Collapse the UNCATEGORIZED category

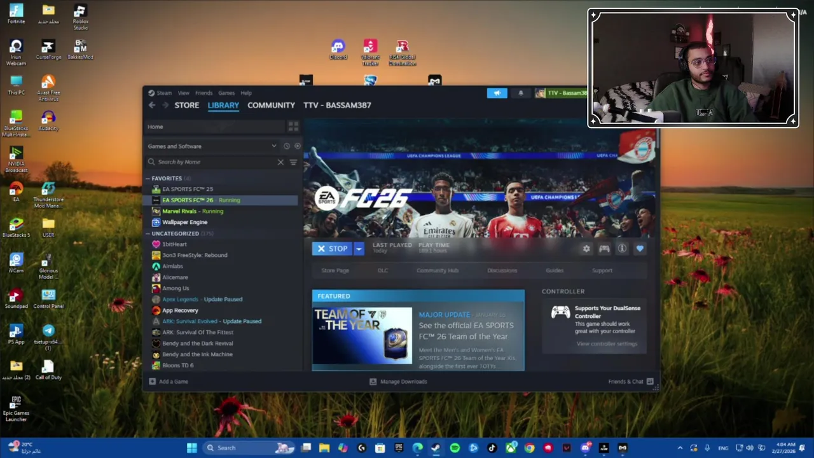(148, 233)
